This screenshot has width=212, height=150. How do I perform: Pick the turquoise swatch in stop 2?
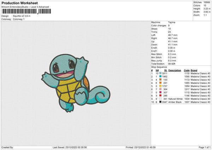tap(160, 76)
